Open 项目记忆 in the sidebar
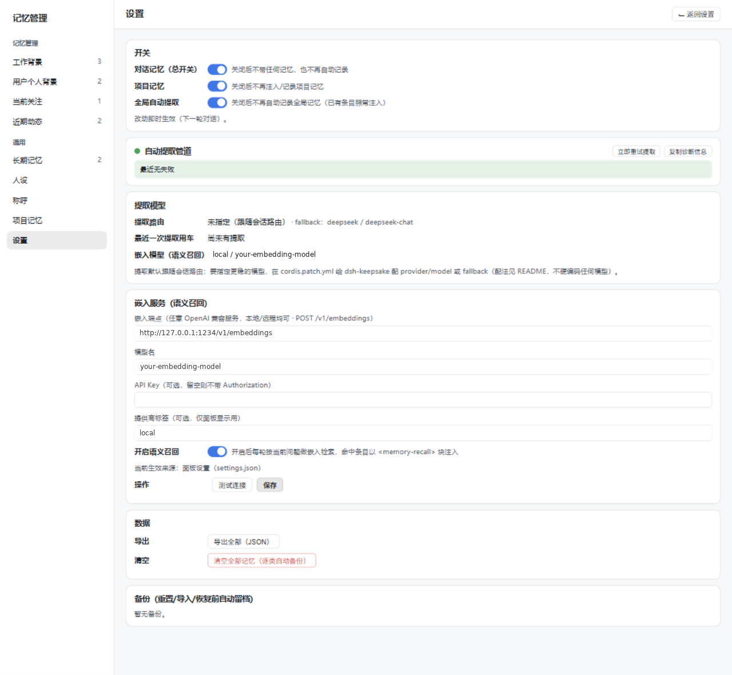Screen dimensions: 732x675 pos(57,220)
